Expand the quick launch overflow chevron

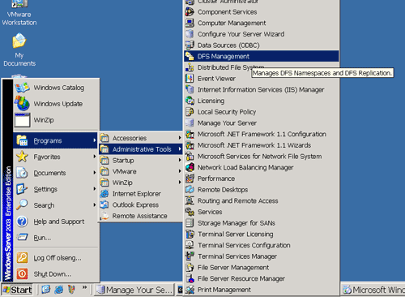[84, 287]
